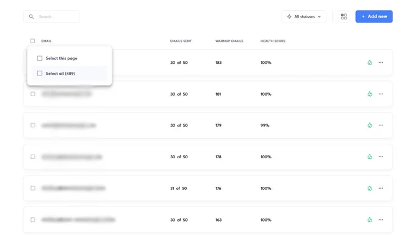
Task: Click warmup flame icon in 176 row
Action: click(370, 188)
